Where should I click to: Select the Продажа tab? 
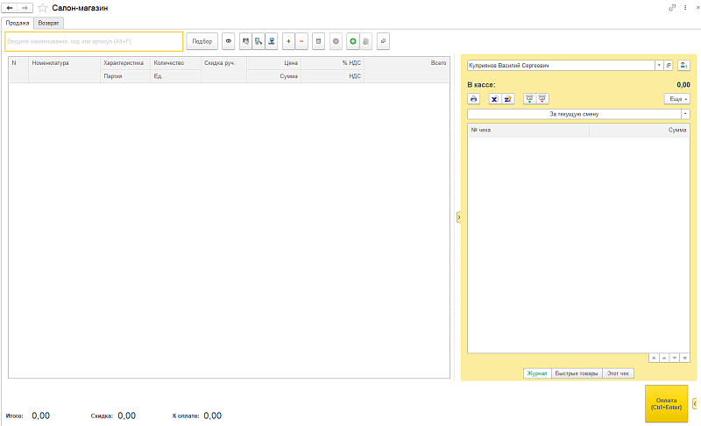pyautogui.click(x=18, y=22)
